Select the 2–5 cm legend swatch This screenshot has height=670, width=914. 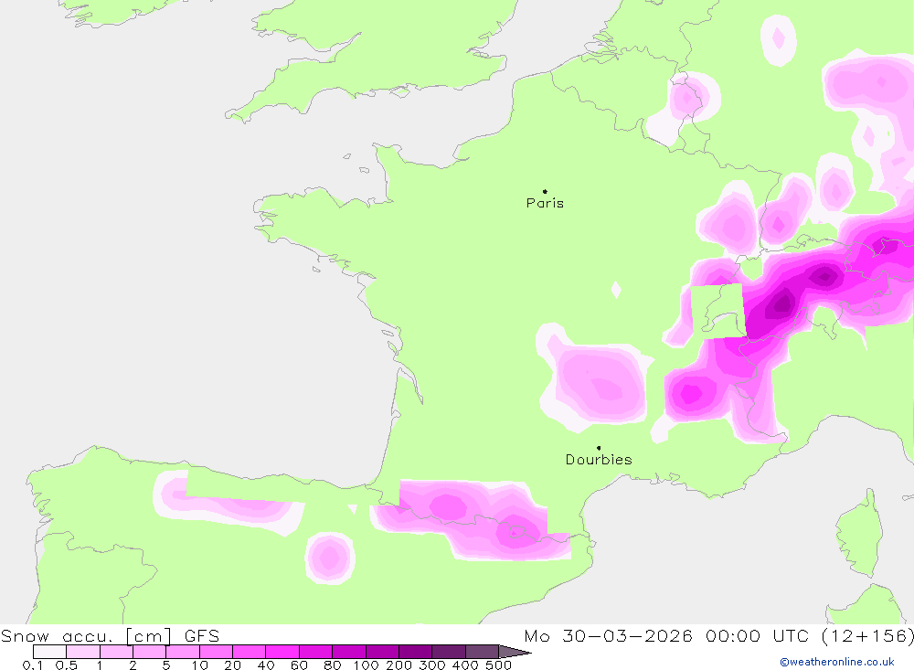(150, 652)
